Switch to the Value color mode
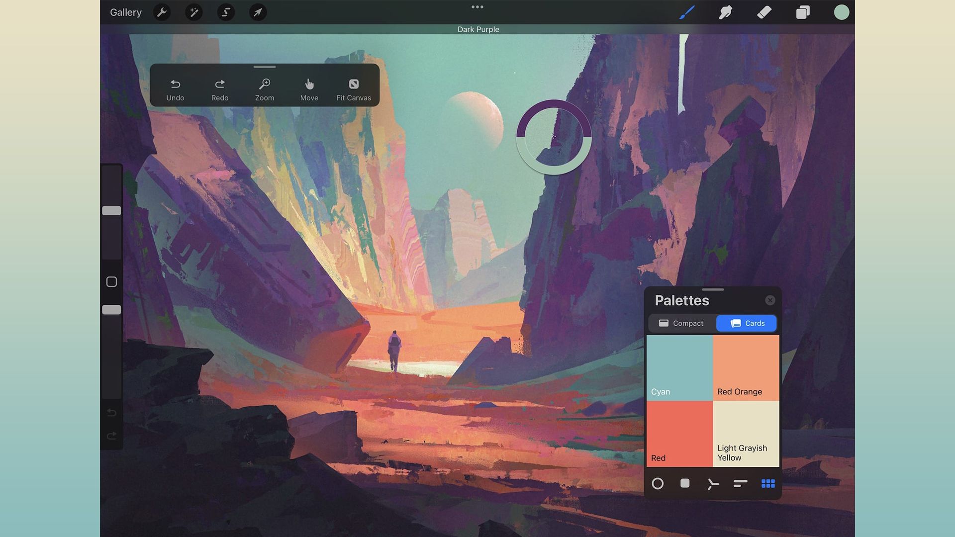 741,483
